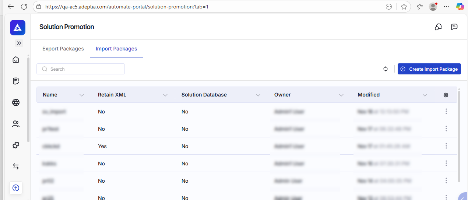
Task: Open the Modified column dropdown chevron
Action: pos(425,95)
